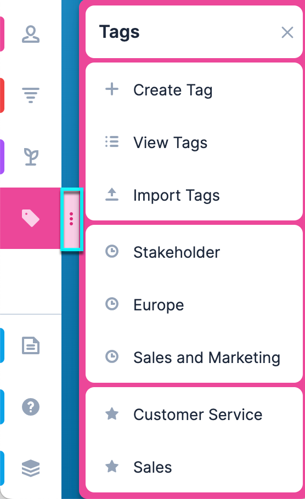Close the Tags panel
The image size is (305, 499).
287,32
